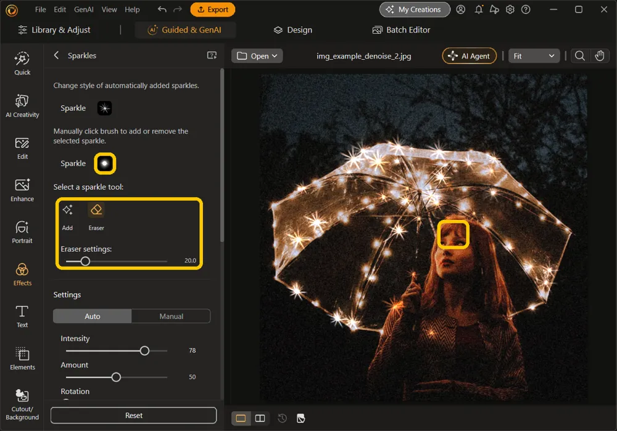
Task: Open the Fit zoom level dropdown
Action: coord(534,56)
